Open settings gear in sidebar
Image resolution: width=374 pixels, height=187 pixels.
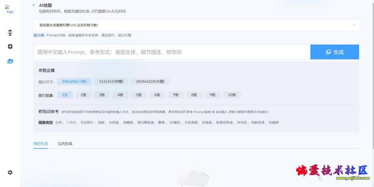[x=10, y=173]
